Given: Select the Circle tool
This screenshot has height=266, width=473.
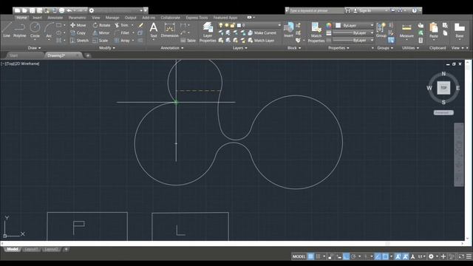Looking at the screenshot, I should [x=35, y=30].
